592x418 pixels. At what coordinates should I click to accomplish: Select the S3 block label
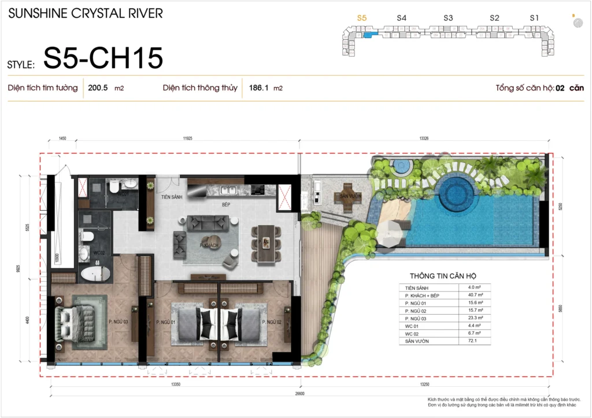coord(448,18)
